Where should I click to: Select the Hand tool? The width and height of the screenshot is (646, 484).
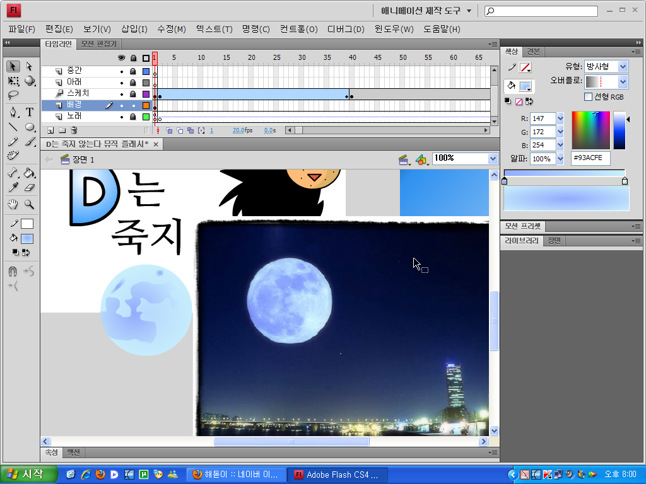pyautogui.click(x=13, y=204)
